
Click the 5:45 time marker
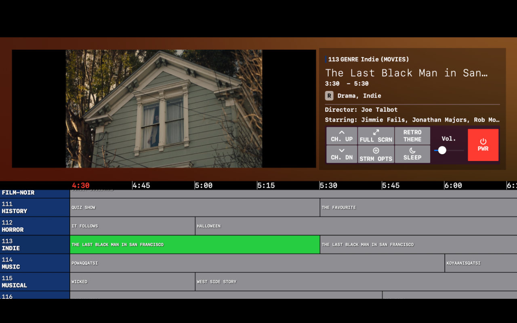click(x=391, y=186)
